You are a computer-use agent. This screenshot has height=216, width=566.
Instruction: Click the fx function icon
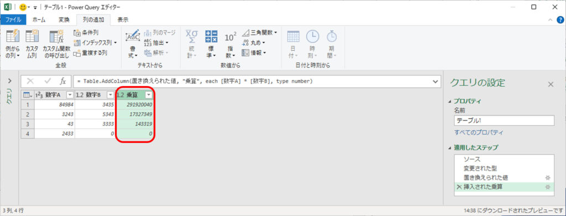coord(63,82)
